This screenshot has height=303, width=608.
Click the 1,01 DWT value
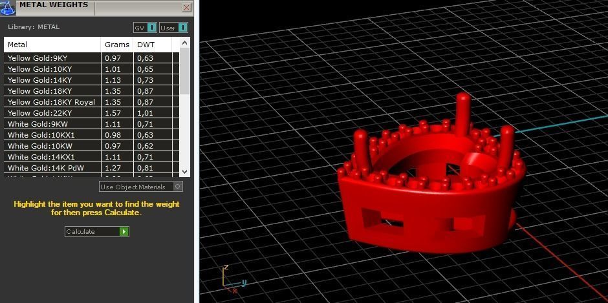pyautogui.click(x=145, y=113)
